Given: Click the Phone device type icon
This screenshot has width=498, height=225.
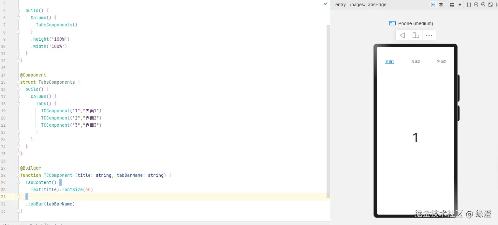Looking at the screenshot, I should (x=392, y=23).
